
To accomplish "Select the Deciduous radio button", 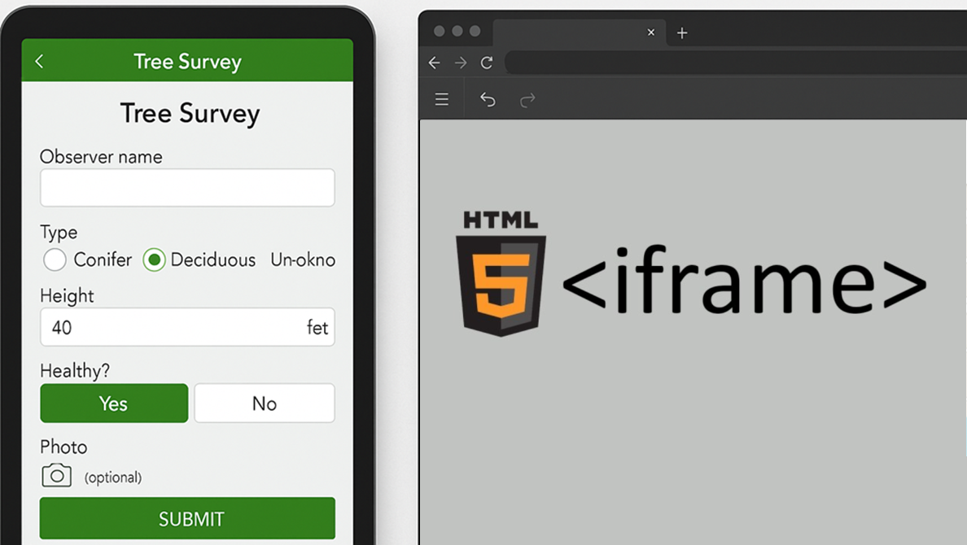I will 154,259.
